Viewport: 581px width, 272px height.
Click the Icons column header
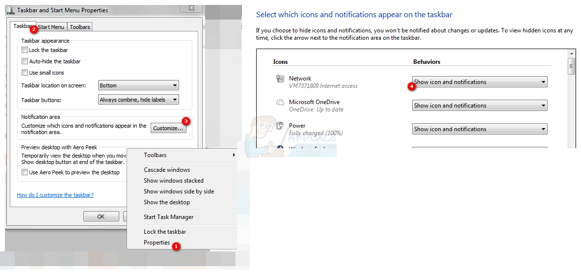280,62
